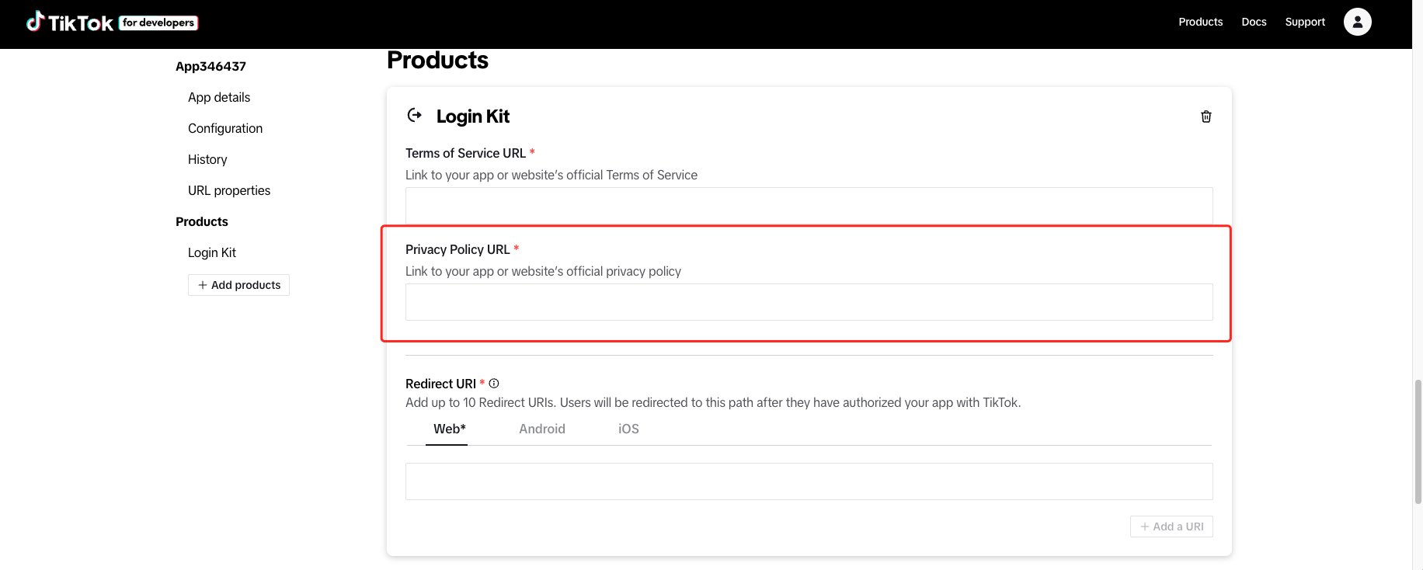The width and height of the screenshot is (1423, 570).
Task: Open the Products menu in header
Action: tap(1200, 22)
